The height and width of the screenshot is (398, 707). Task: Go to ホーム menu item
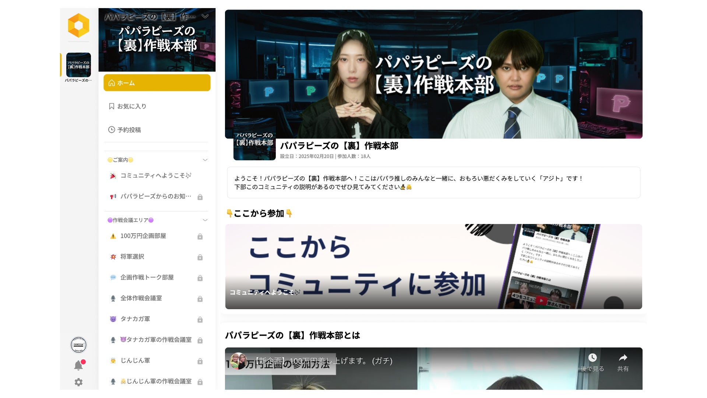pos(157,83)
